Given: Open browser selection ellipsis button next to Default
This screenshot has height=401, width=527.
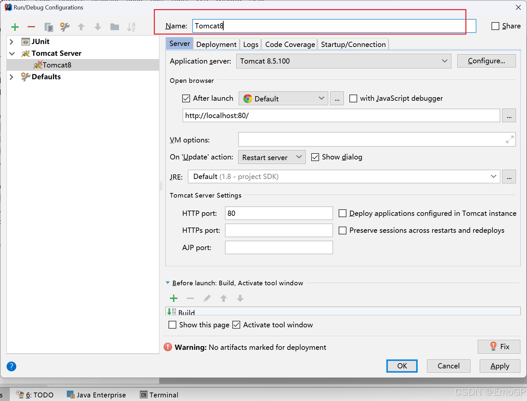Looking at the screenshot, I should tap(337, 98).
